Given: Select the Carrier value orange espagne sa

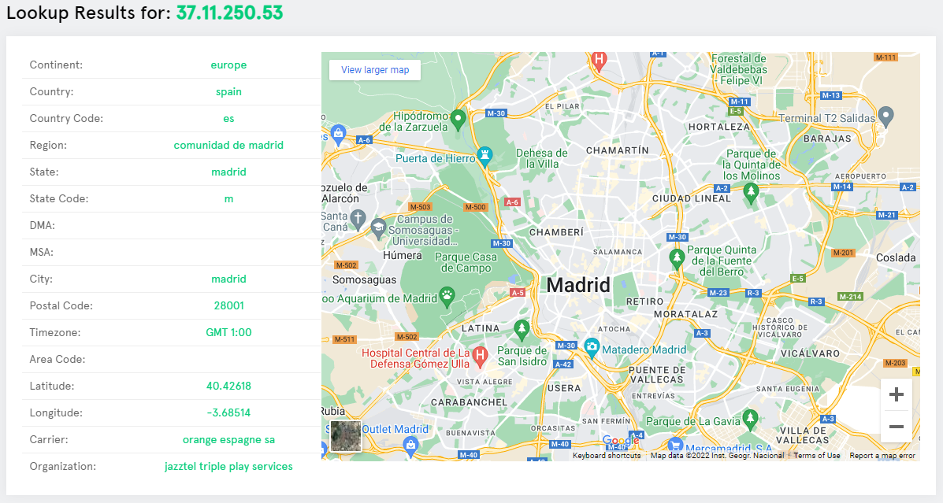Looking at the screenshot, I should point(228,440).
